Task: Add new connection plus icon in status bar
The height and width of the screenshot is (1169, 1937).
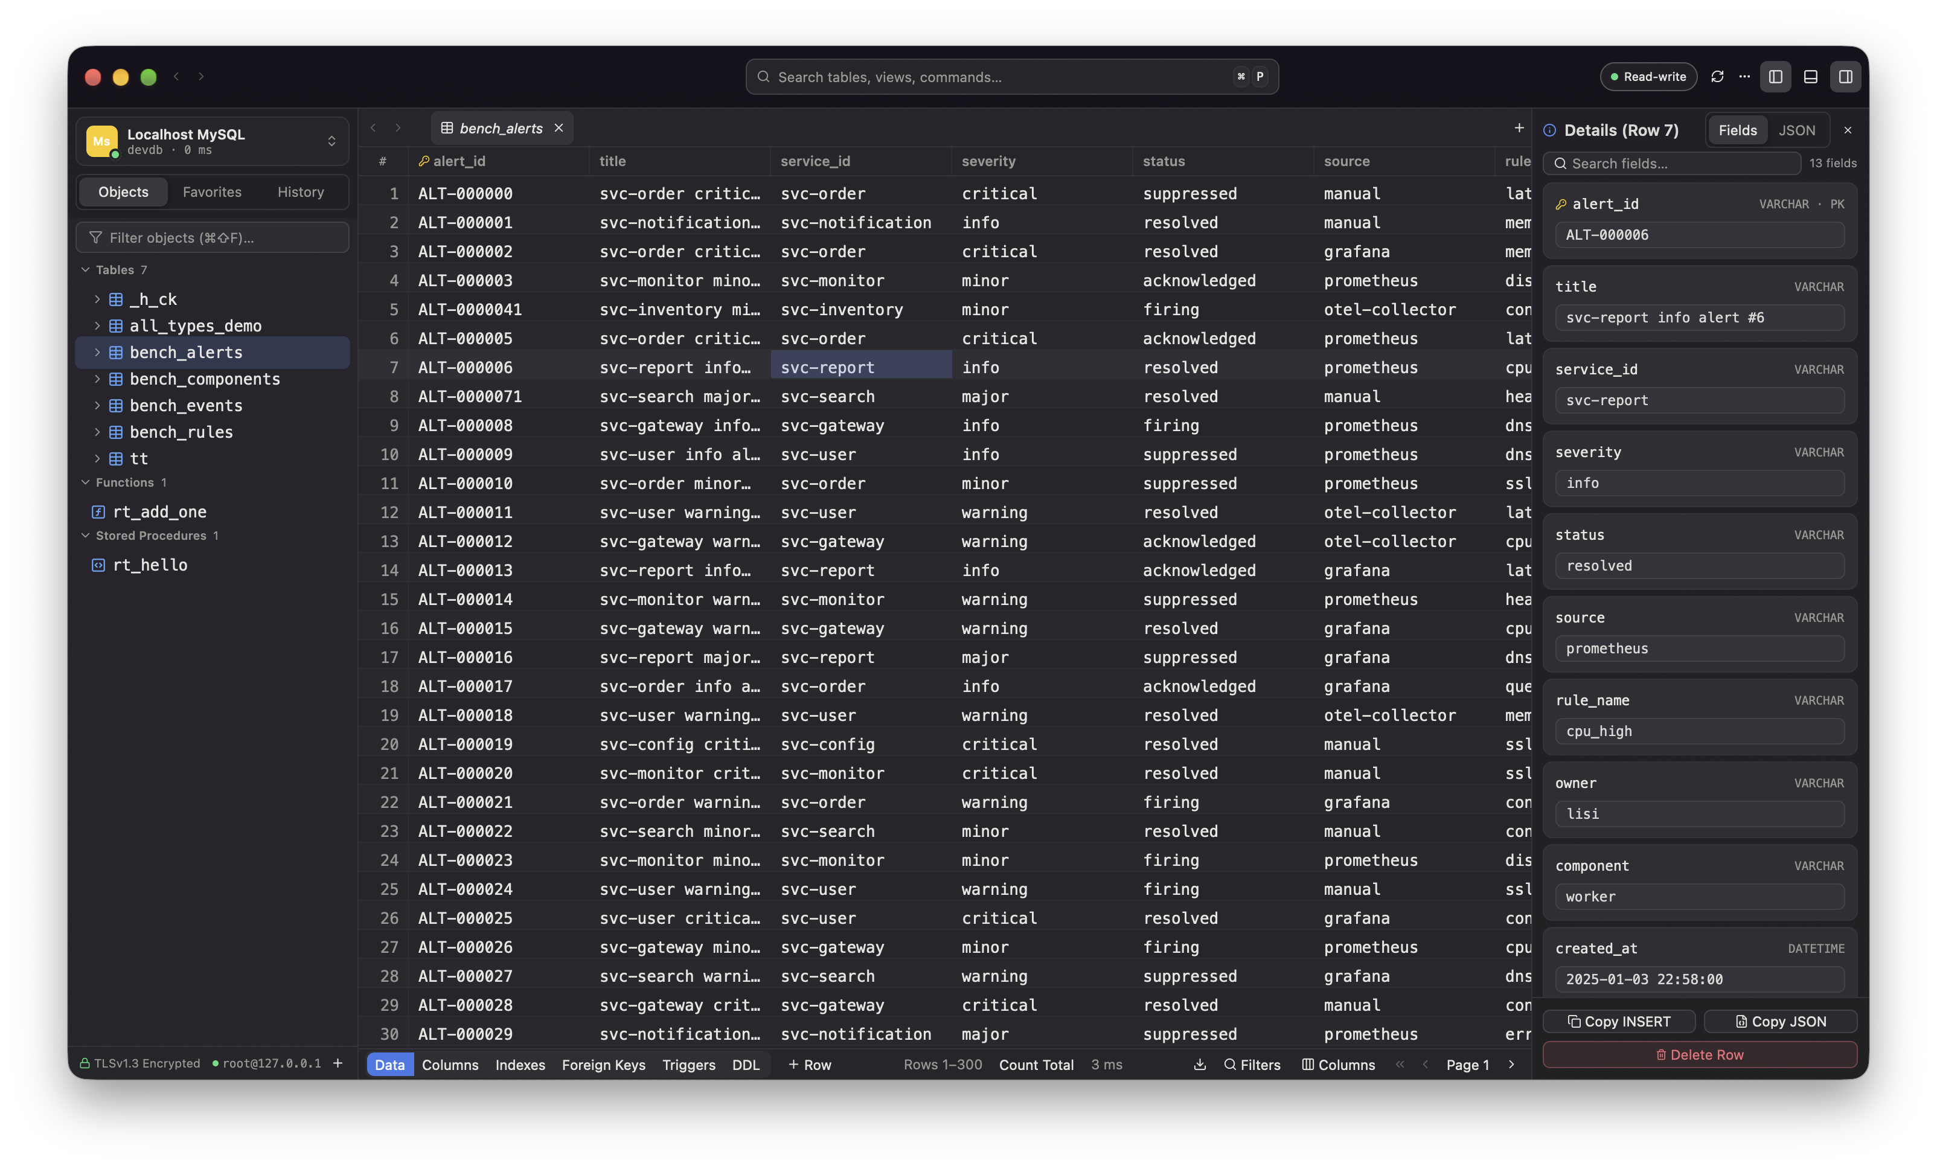Action: click(338, 1063)
